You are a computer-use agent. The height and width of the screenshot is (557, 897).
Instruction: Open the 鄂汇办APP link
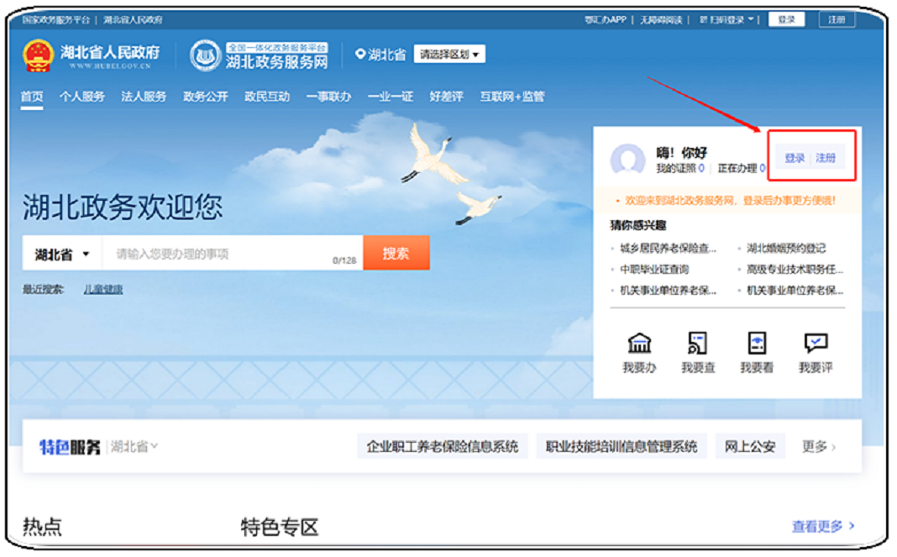point(606,20)
